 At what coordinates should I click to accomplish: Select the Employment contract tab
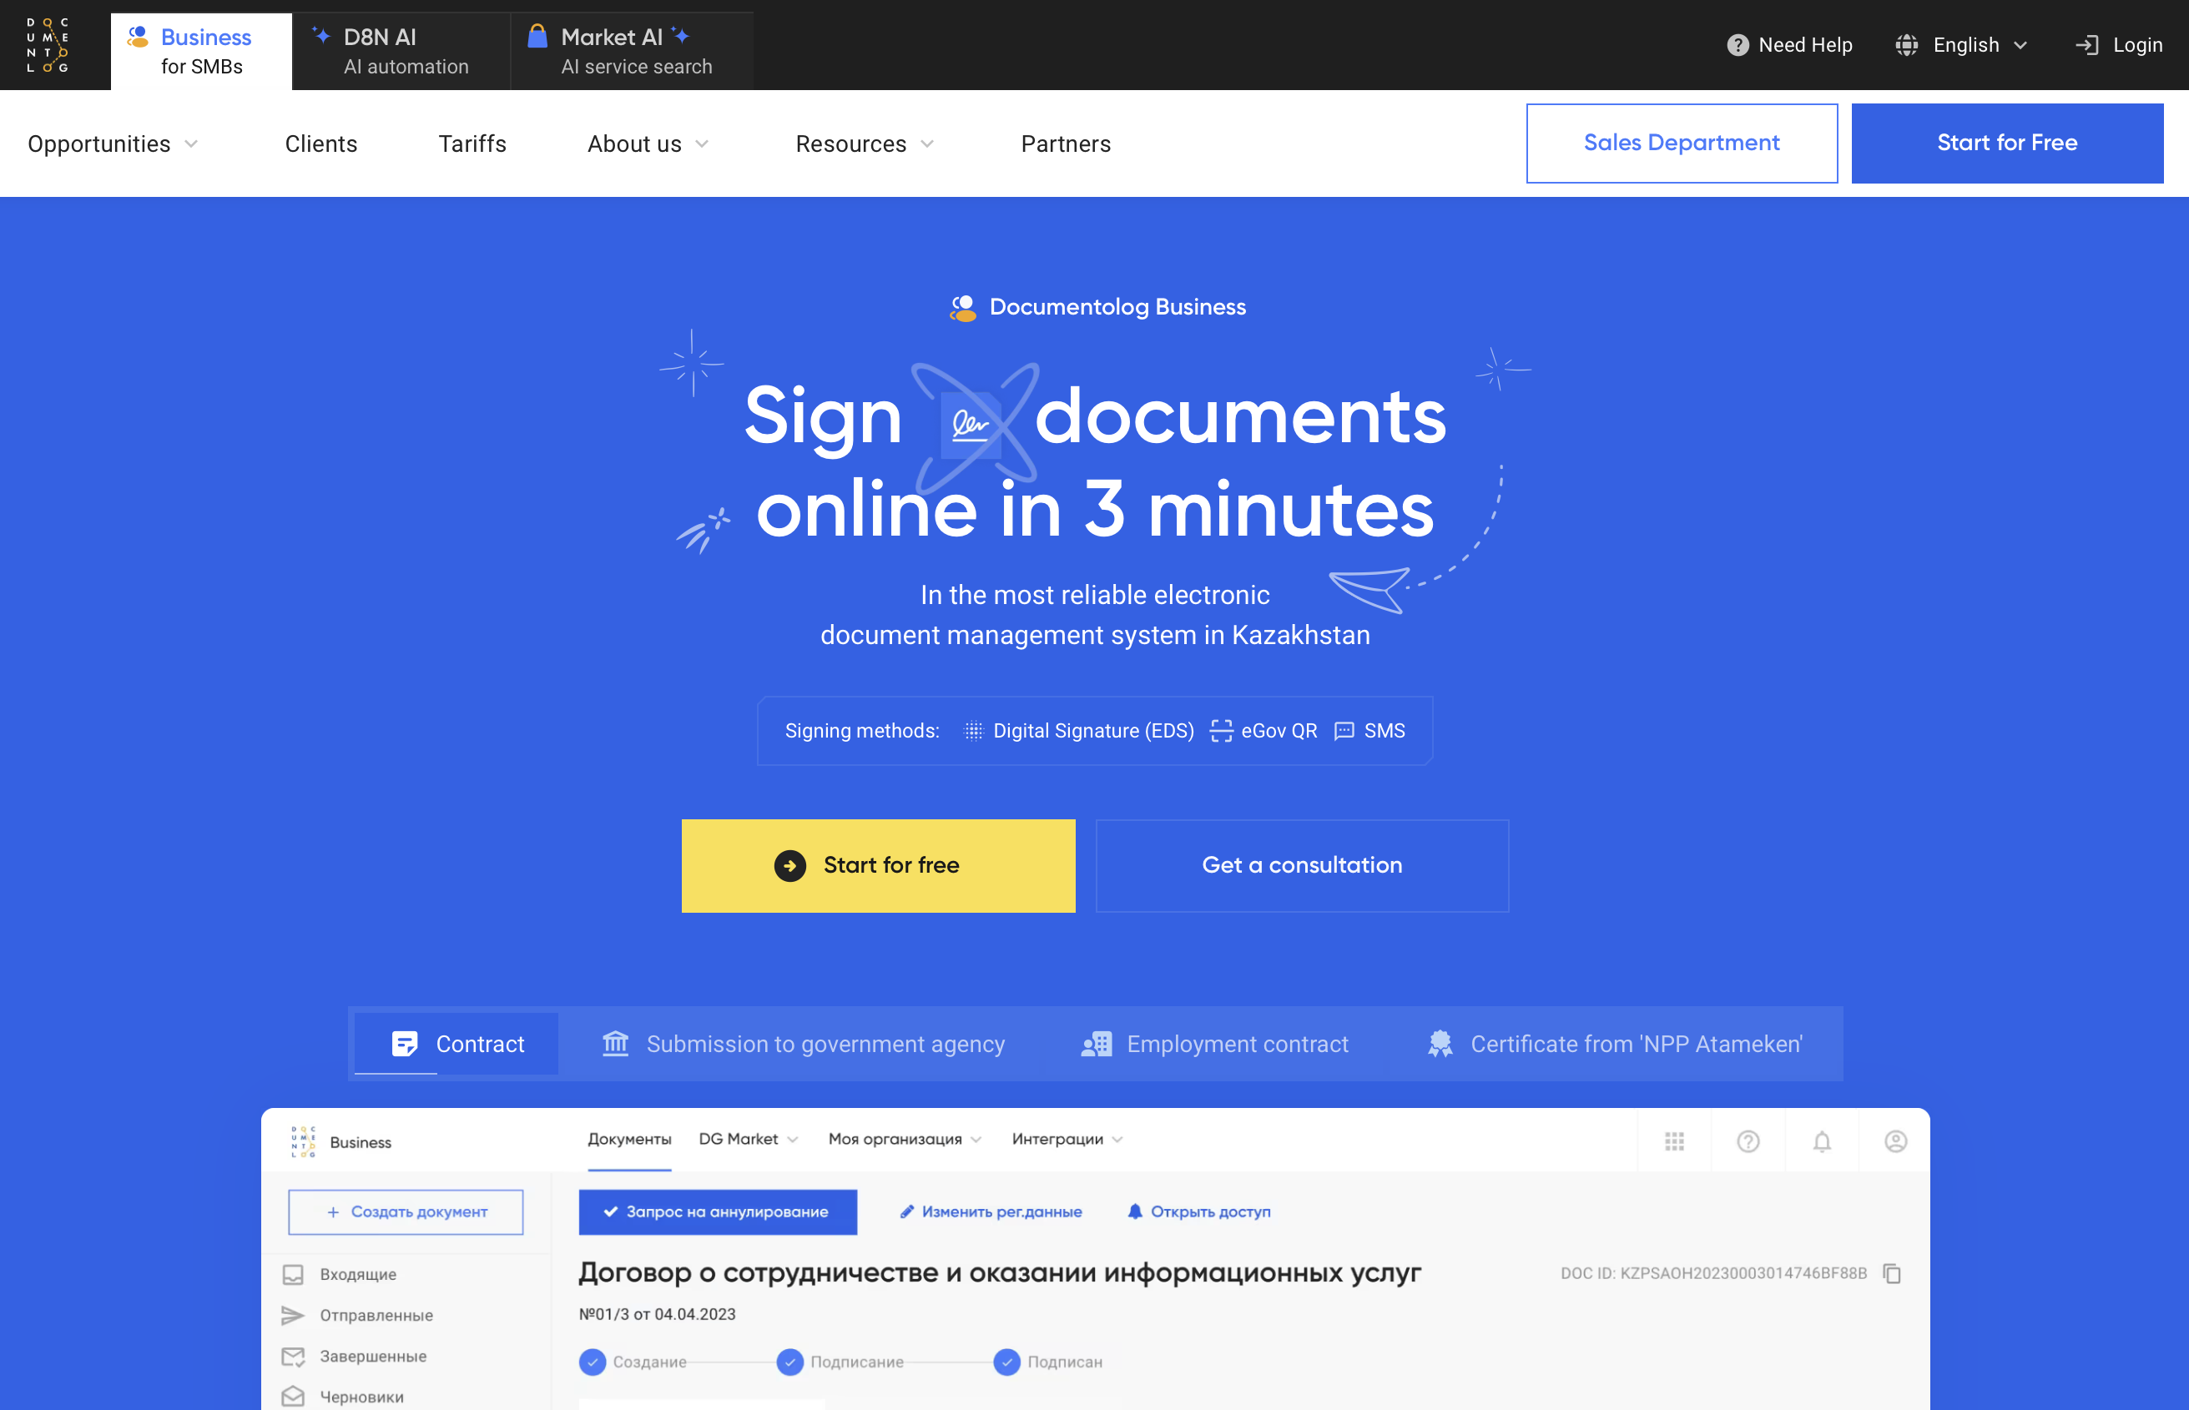click(x=1214, y=1044)
